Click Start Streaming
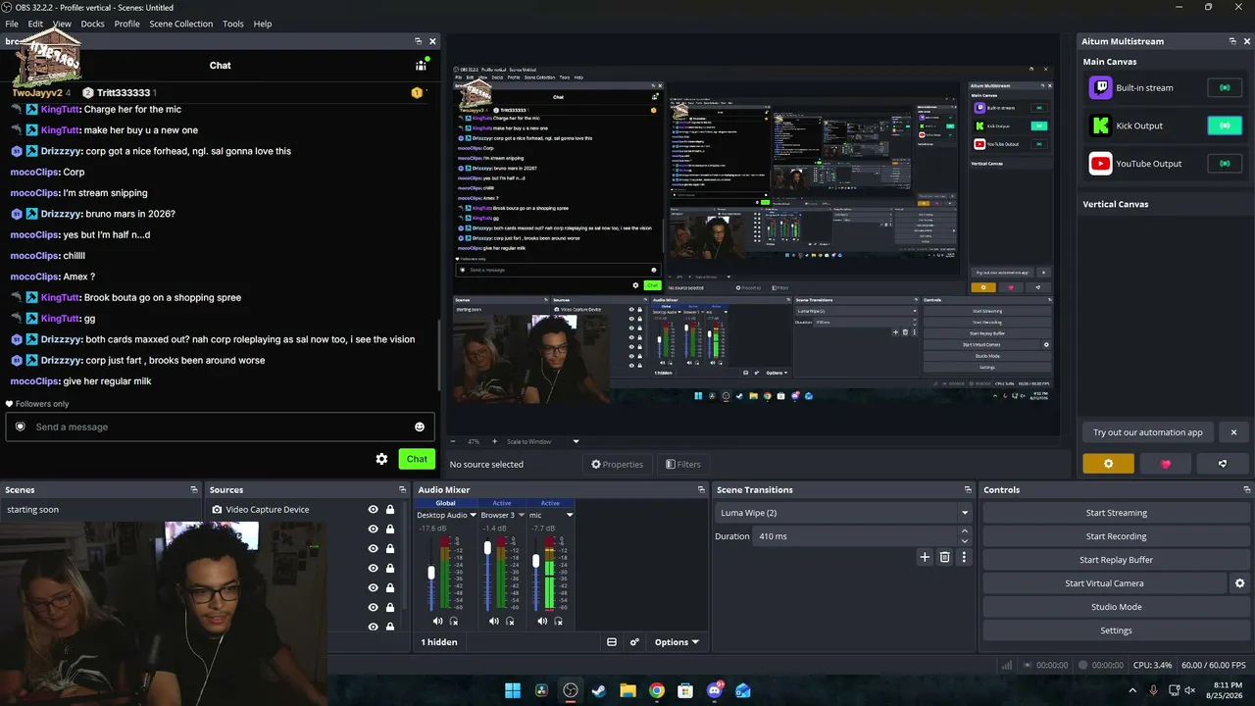 click(x=1116, y=513)
